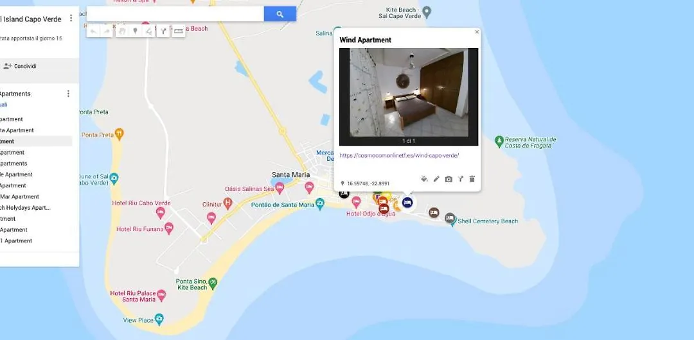This screenshot has width=694, height=340.
Task: Click the blue search magnifier button
Action: [280, 14]
